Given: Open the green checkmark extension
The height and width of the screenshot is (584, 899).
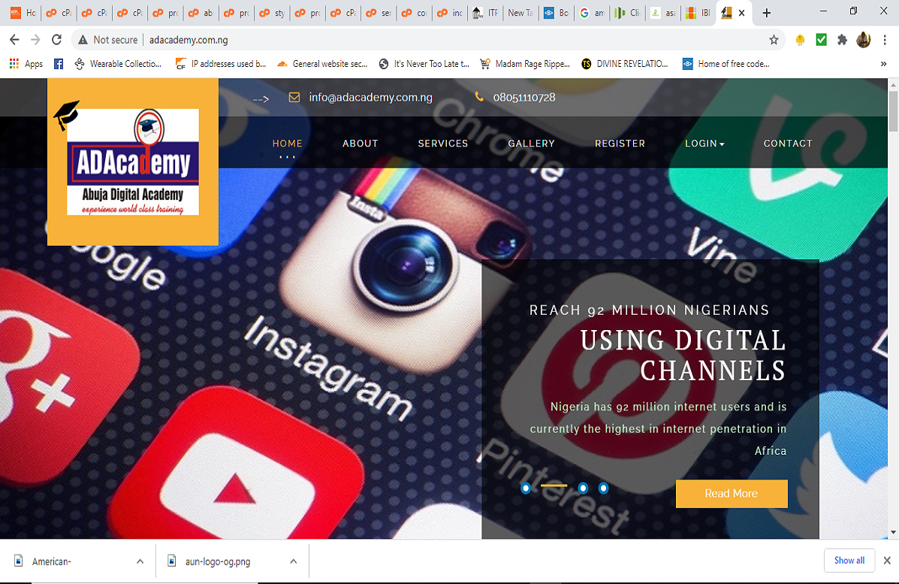Looking at the screenshot, I should pyautogui.click(x=821, y=40).
